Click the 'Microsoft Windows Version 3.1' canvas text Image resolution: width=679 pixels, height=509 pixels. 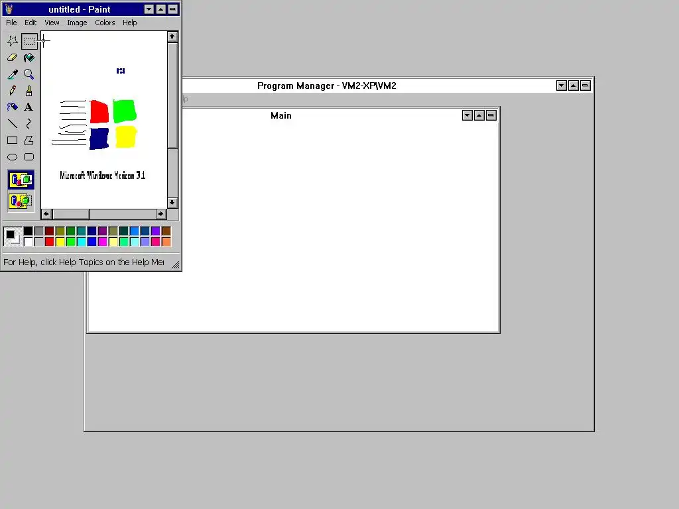pyautogui.click(x=102, y=175)
